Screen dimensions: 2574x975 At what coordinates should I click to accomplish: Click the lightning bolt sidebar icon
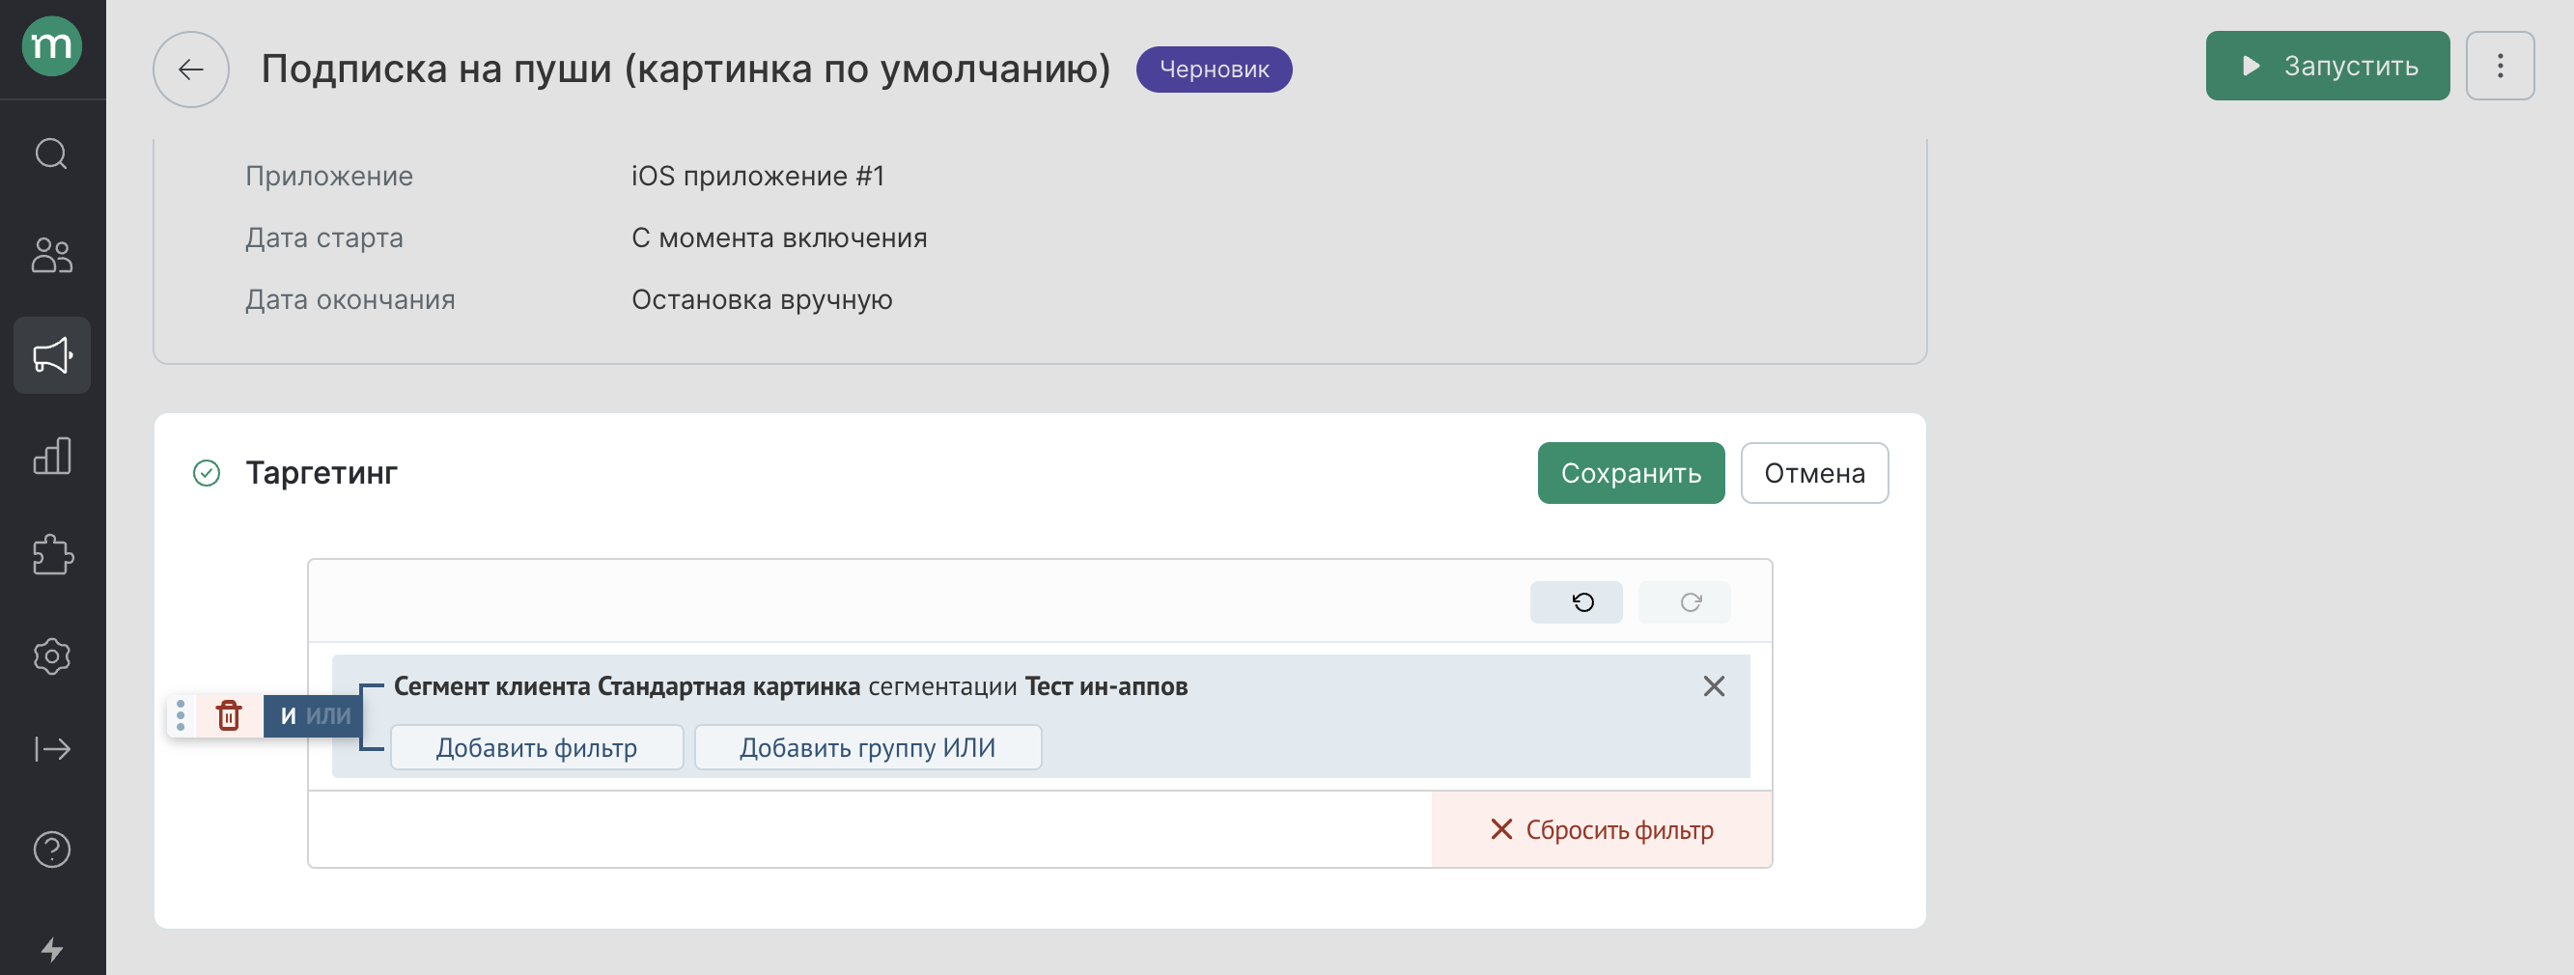tap(52, 949)
